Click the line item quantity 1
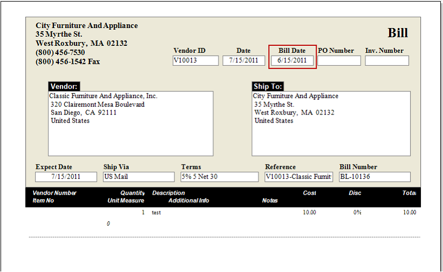This screenshot has height=272, width=443. 143,213
